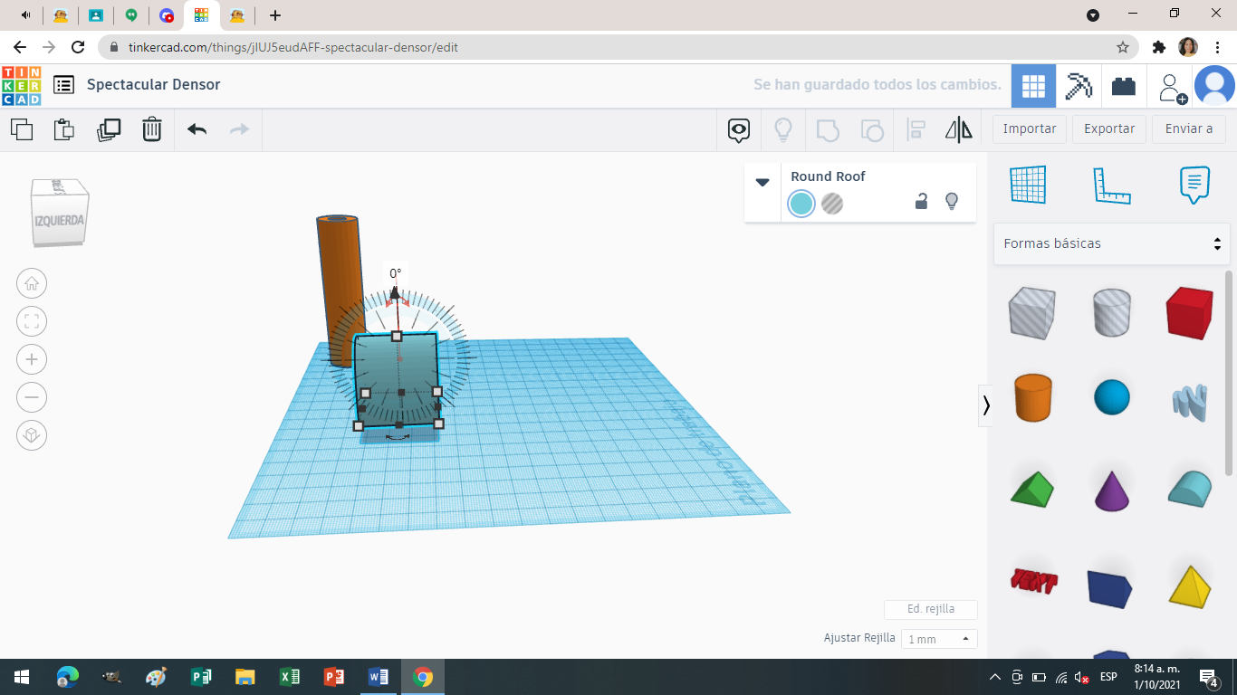Screen dimensions: 1237x695
Task: Click the Home view button
Action: point(32,283)
